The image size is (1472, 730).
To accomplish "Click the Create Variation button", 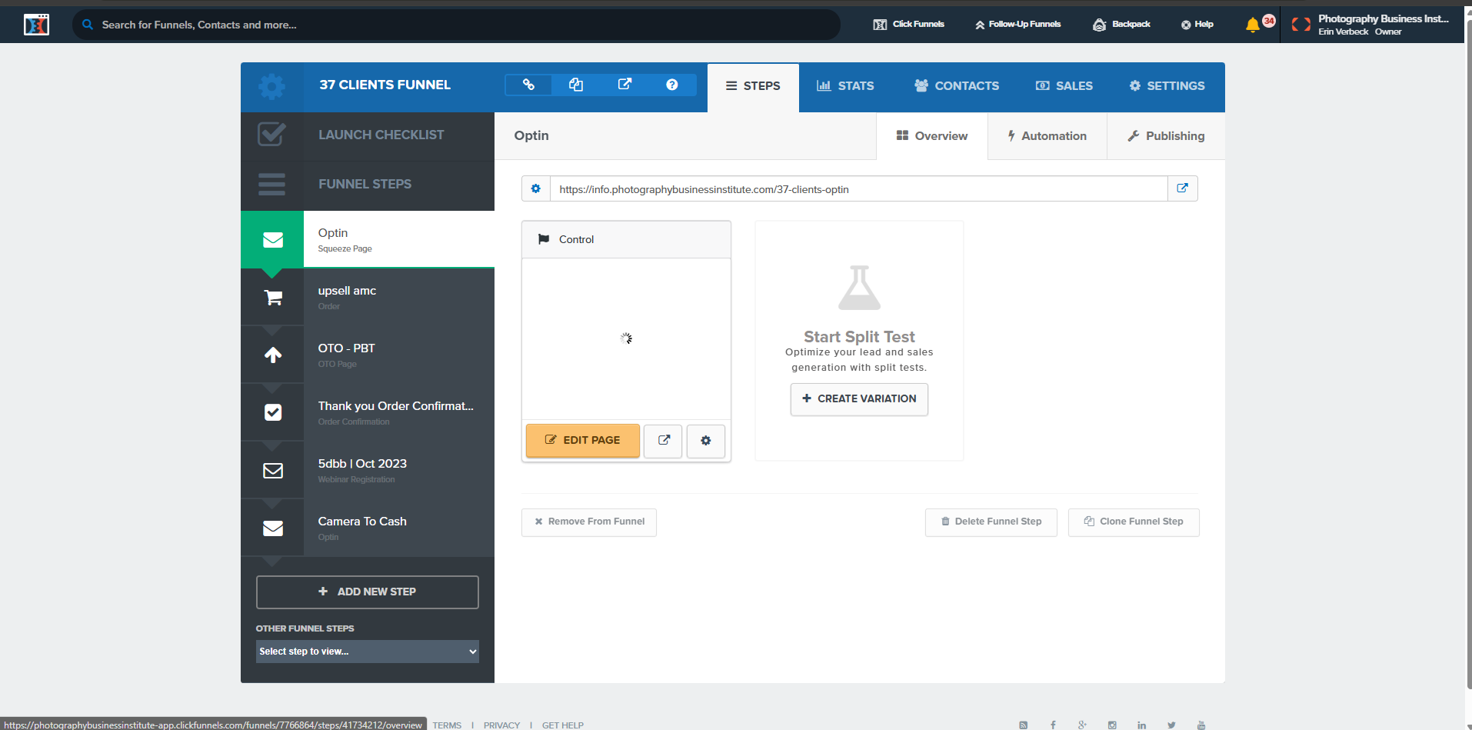I will (x=859, y=398).
